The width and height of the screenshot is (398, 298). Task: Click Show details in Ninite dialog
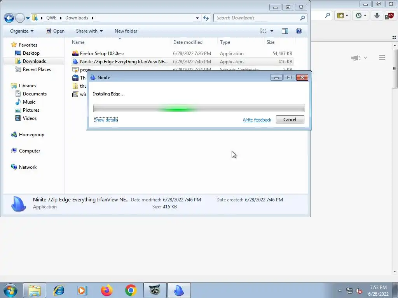106,120
